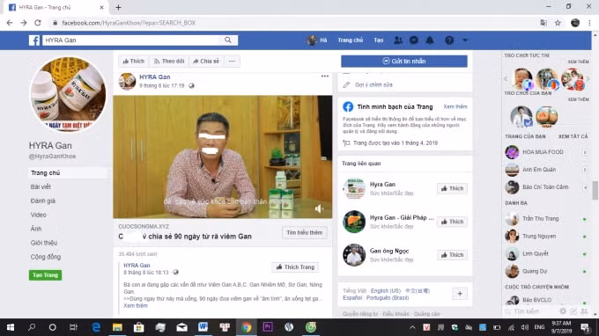Screen dimensions: 599x336
Task: Open chat settings gear icon
Action: [x=563, y=311]
